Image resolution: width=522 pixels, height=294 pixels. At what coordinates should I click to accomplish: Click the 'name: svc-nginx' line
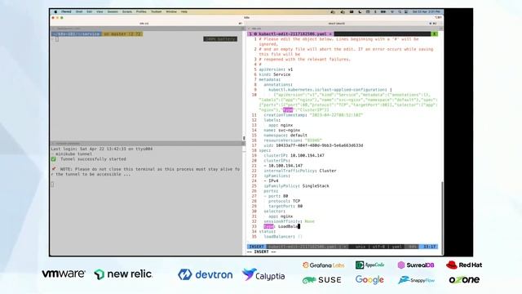(281, 131)
